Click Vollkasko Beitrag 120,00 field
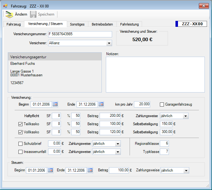 pyautogui.click(x=110, y=132)
